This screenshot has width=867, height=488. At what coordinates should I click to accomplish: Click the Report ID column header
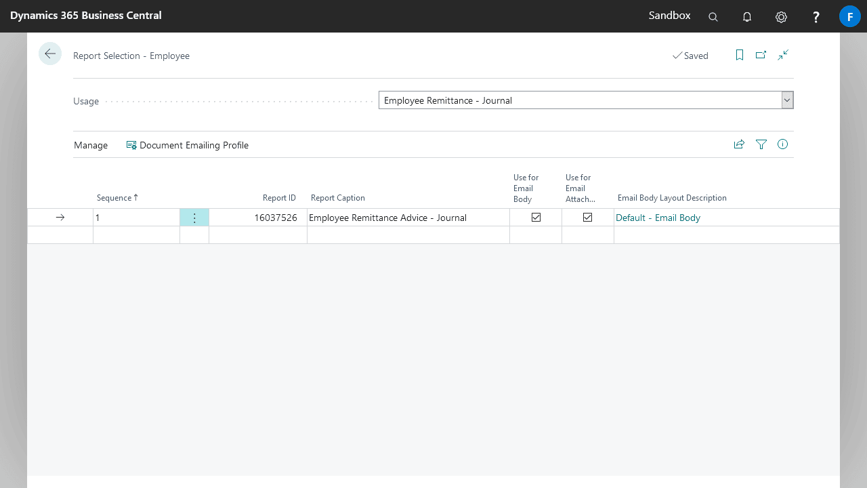point(279,198)
